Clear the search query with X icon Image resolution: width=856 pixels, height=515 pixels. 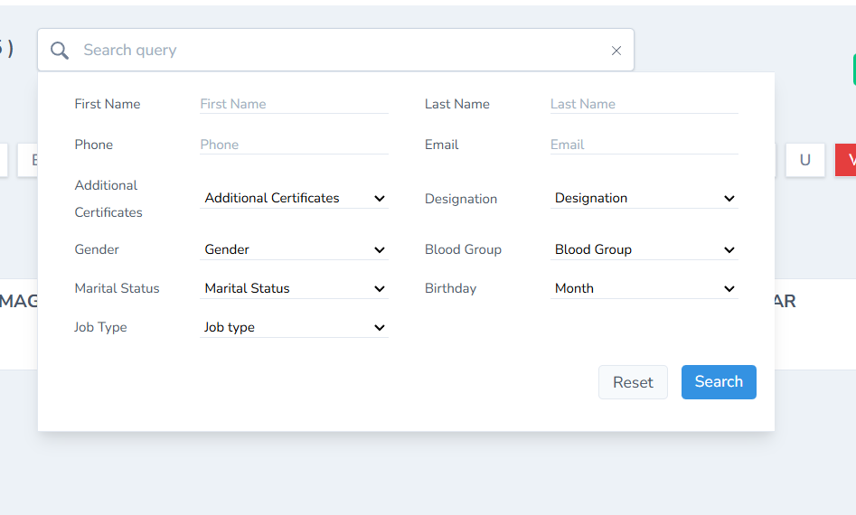click(x=616, y=51)
